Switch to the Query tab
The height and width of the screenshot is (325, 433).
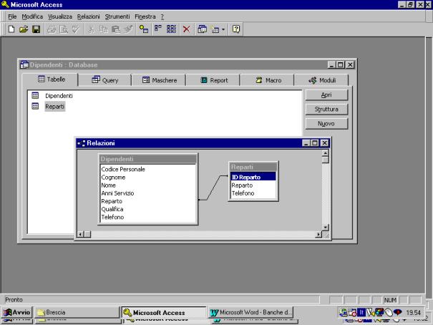click(x=104, y=80)
